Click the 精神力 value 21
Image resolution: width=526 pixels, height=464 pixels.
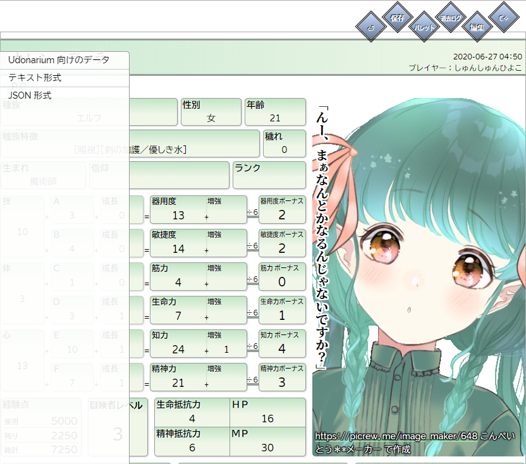click(178, 383)
